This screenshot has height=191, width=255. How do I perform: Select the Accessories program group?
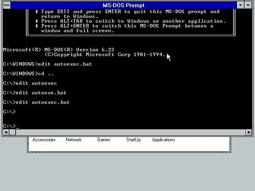[x=44, y=140]
